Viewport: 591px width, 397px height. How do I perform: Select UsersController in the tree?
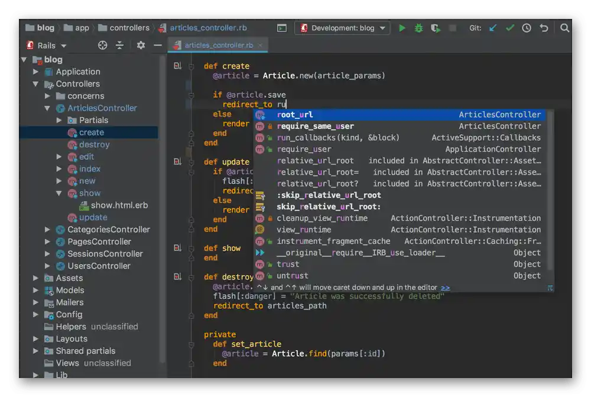pyautogui.click(x=99, y=266)
